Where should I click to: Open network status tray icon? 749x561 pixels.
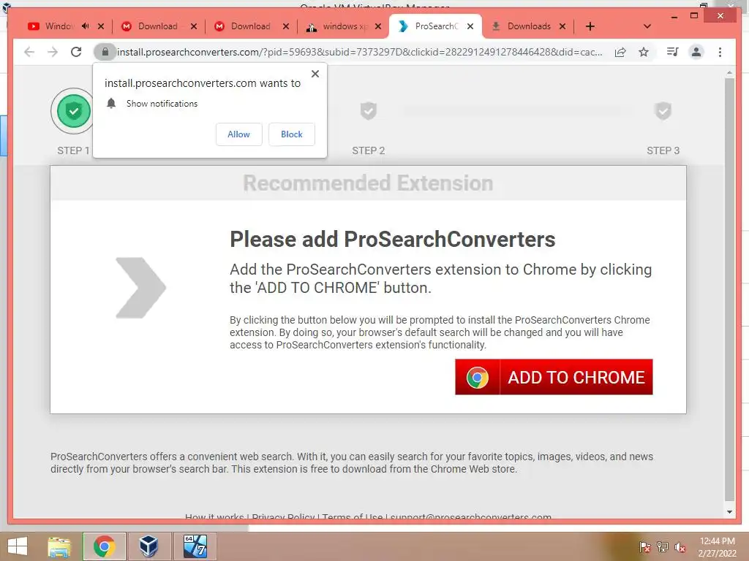(x=663, y=547)
